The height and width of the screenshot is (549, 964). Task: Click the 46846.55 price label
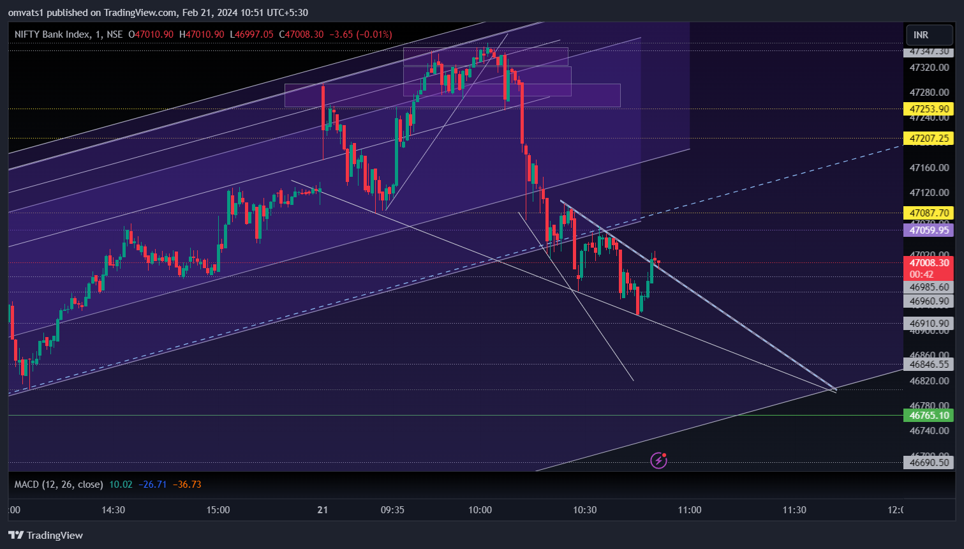929,365
